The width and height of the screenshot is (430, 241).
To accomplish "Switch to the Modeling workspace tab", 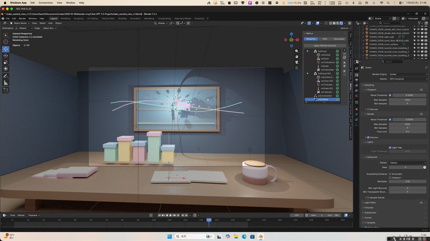I will pyautogui.click(x=66, y=19).
